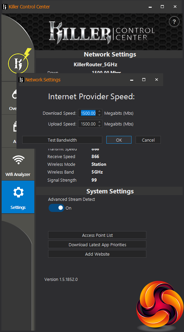This screenshot has width=184, height=332.
Task: Click the Wireless Band 5GHz value
Action: coord(97,172)
